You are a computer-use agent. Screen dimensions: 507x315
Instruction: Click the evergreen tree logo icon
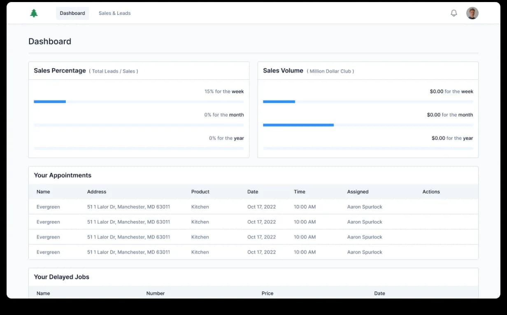34,13
